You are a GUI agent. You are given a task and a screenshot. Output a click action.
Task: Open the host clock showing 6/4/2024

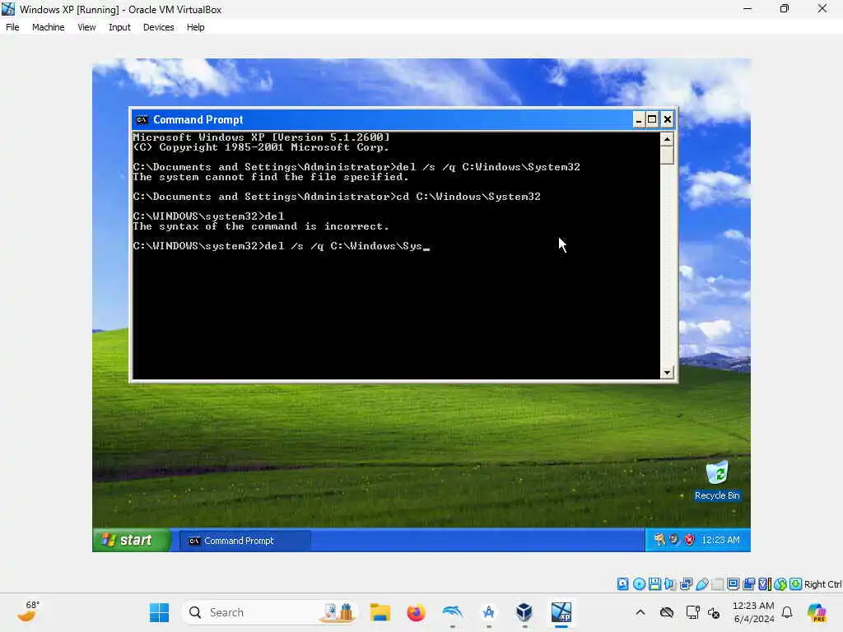(x=753, y=612)
